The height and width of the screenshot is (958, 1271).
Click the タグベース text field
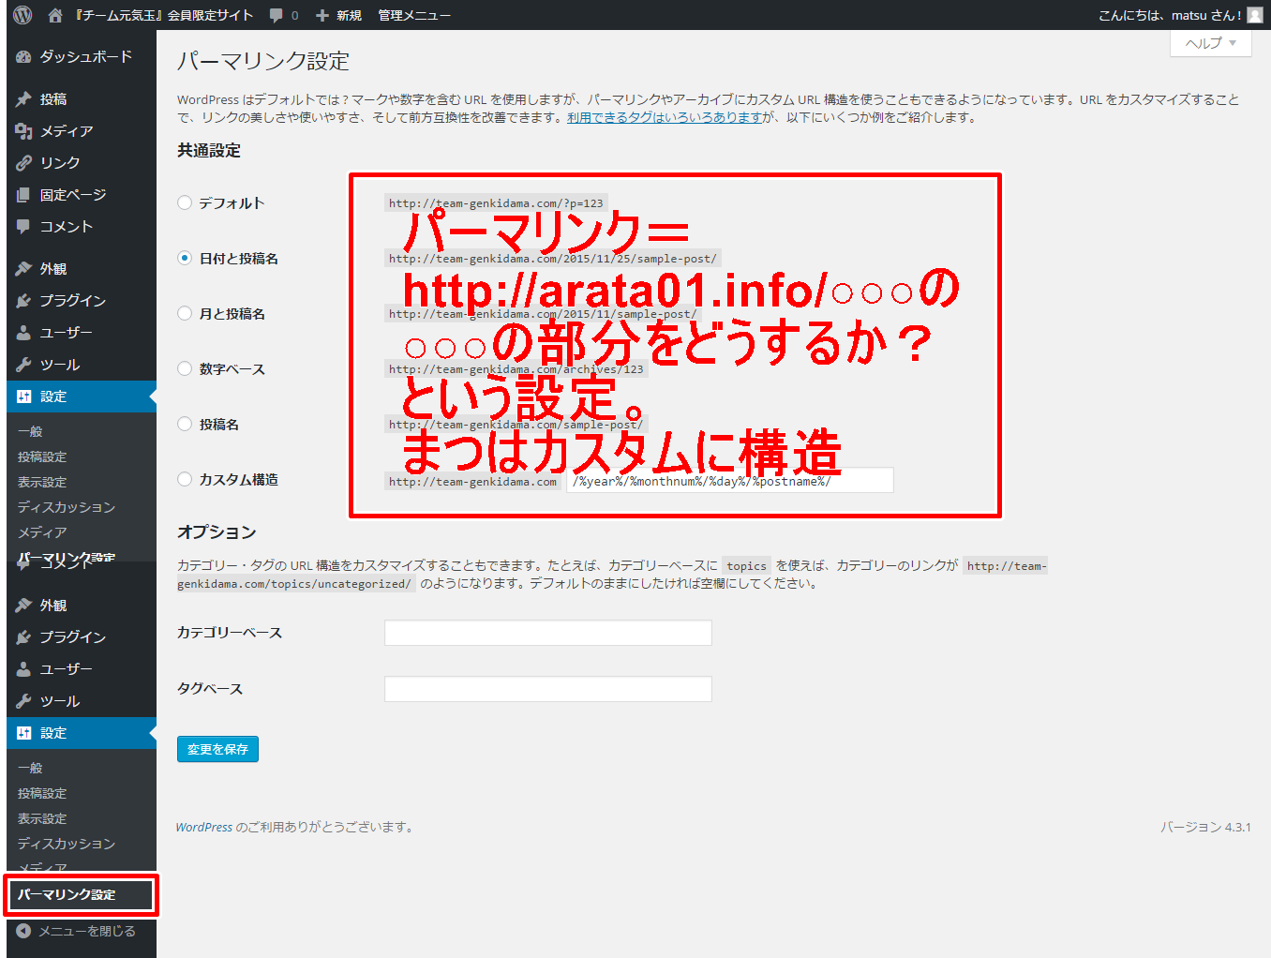pos(548,689)
